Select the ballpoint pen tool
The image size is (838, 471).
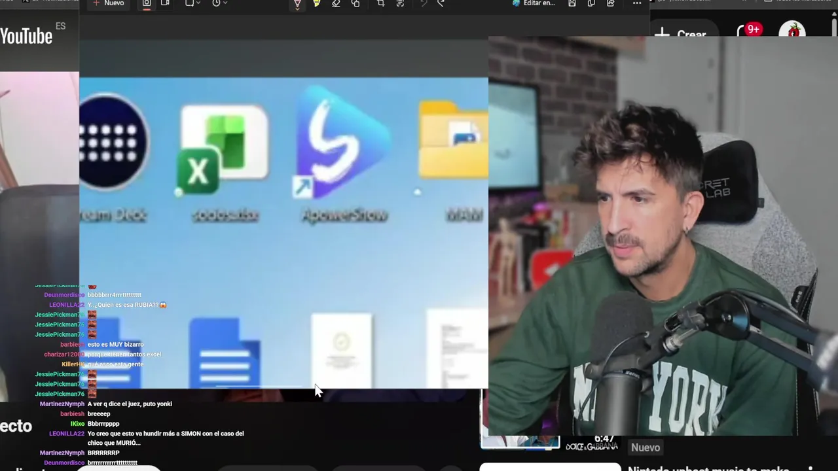point(297,4)
